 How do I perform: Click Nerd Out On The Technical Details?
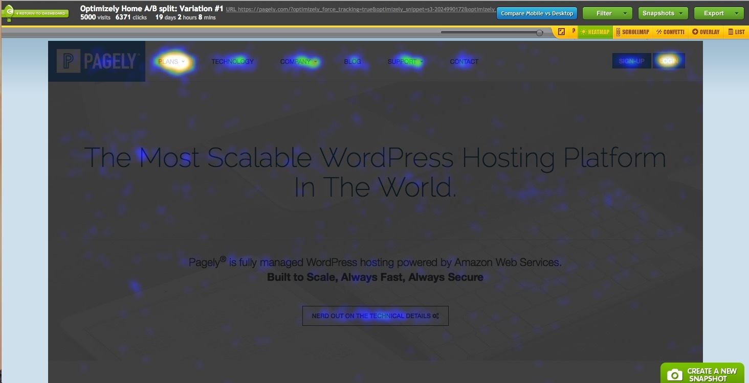tap(375, 316)
